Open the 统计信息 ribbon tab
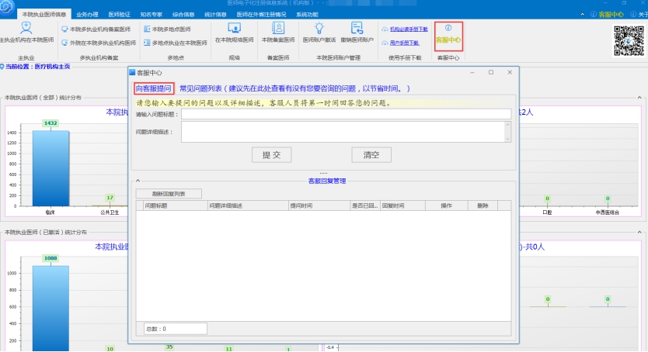Screen dimensions: 648x352 click(x=215, y=15)
